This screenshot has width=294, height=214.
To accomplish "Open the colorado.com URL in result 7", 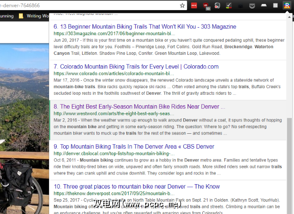I will (x=114, y=74).
